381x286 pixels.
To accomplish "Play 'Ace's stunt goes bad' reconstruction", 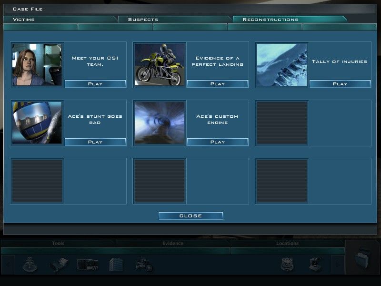I will (95, 142).
